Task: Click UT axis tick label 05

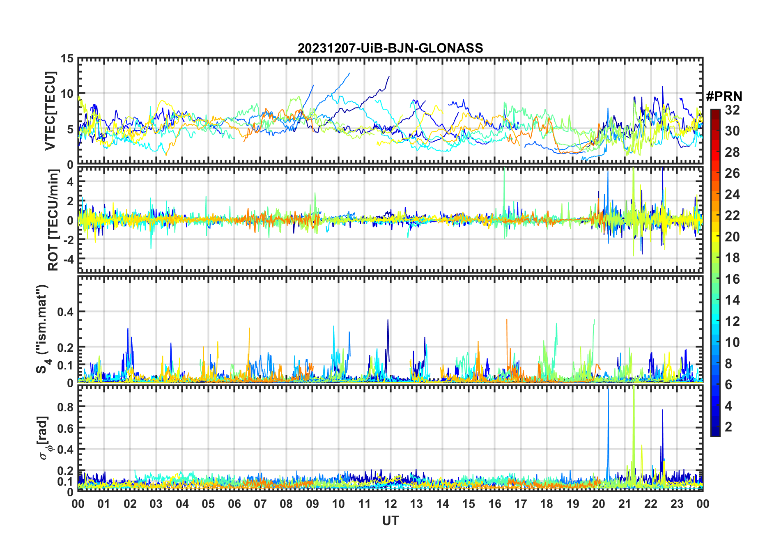Action: [x=208, y=504]
